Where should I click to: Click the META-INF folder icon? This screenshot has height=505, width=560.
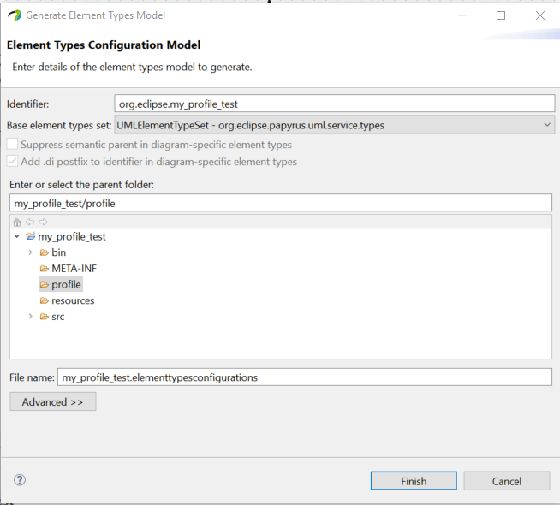[x=45, y=269]
